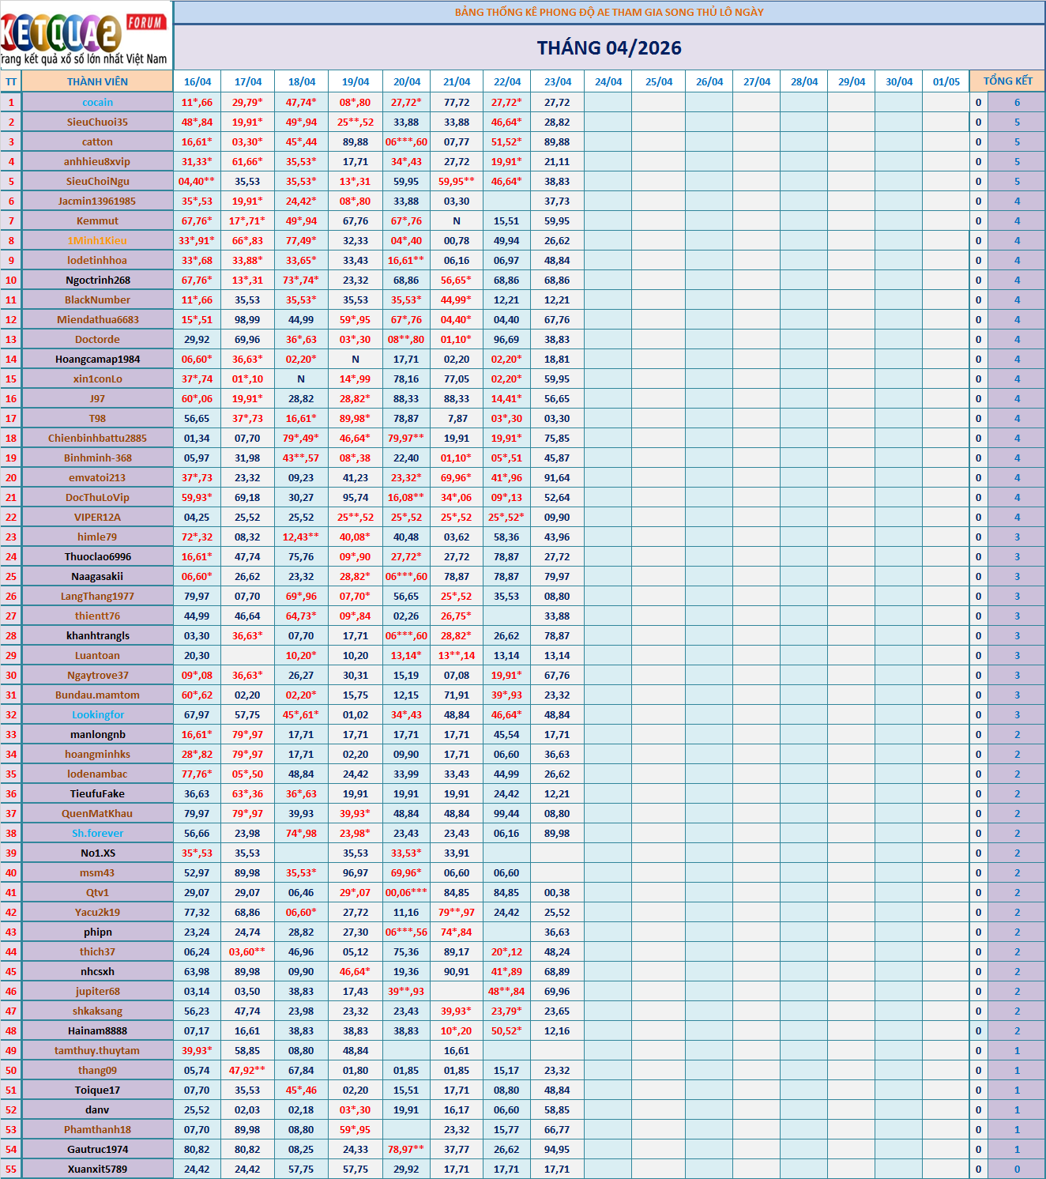The width and height of the screenshot is (1046, 1179).
Task: Select the 19/04 date column header
Action: click(356, 81)
